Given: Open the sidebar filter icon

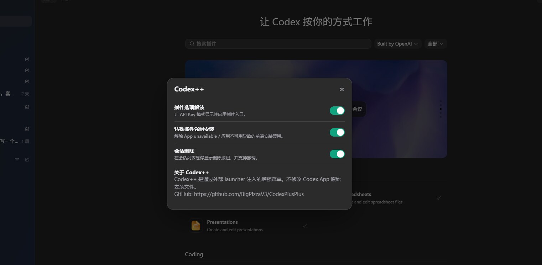Looking at the screenshot, I should [17, 160].
